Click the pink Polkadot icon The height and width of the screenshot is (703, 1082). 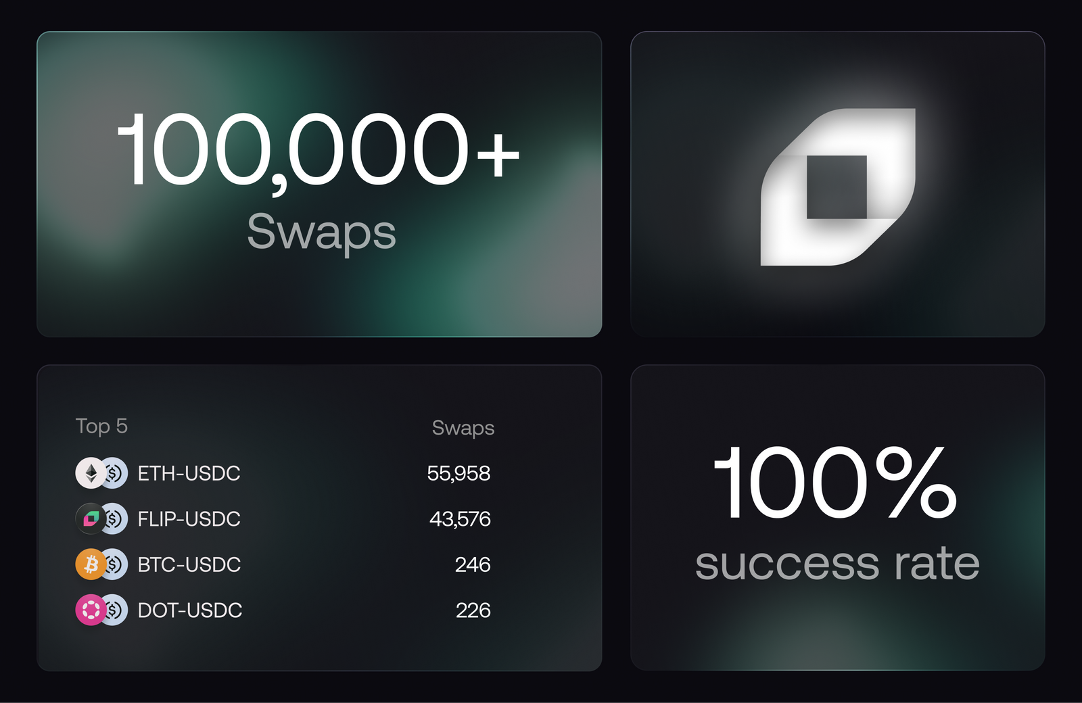tap(91, 610)
